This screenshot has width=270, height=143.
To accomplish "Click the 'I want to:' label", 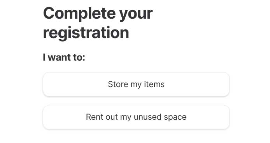I will pyautogui.click(x=64, y=57).
